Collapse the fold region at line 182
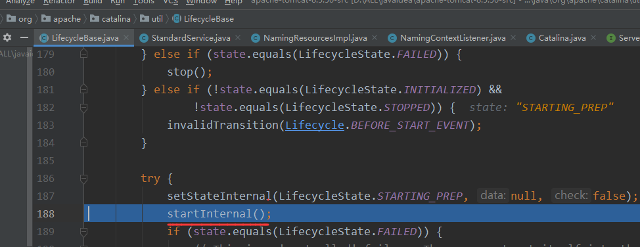The image size is (640, 247). point(83,107)
